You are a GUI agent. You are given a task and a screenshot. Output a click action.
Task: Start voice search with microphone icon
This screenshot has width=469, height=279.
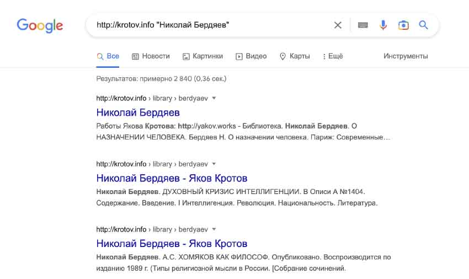[383, 25]
